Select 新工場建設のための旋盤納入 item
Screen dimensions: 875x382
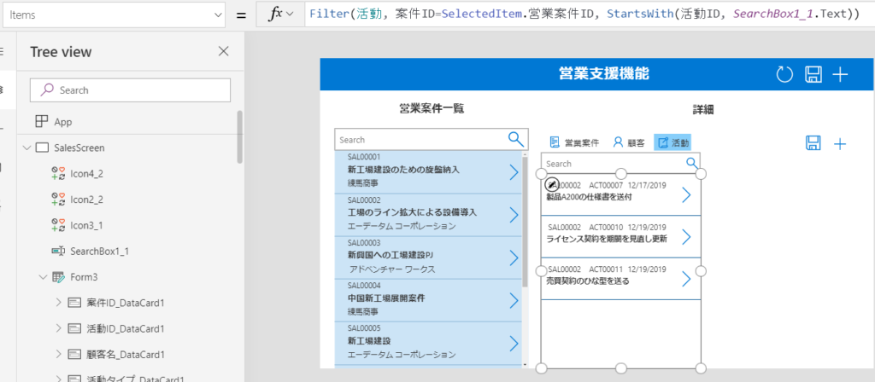click(403, 170)
